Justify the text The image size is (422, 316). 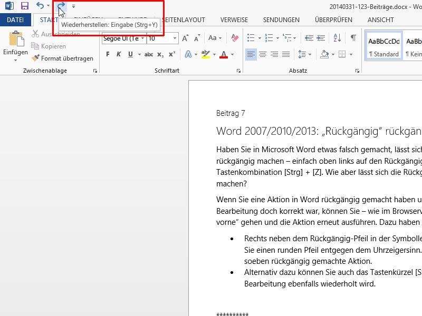coord(286,55)
